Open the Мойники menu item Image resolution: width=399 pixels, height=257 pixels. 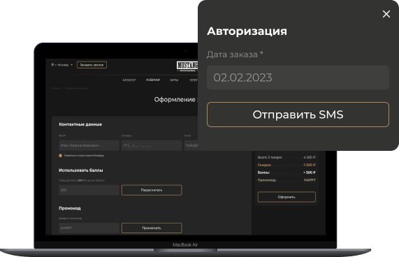tap(153, 80)
